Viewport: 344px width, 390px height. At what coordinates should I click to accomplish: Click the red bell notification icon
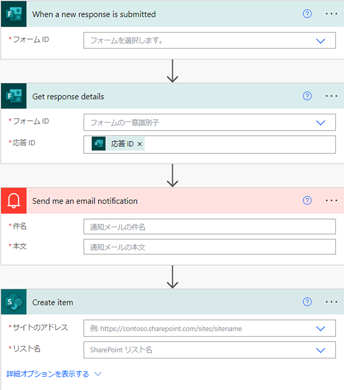13,201
